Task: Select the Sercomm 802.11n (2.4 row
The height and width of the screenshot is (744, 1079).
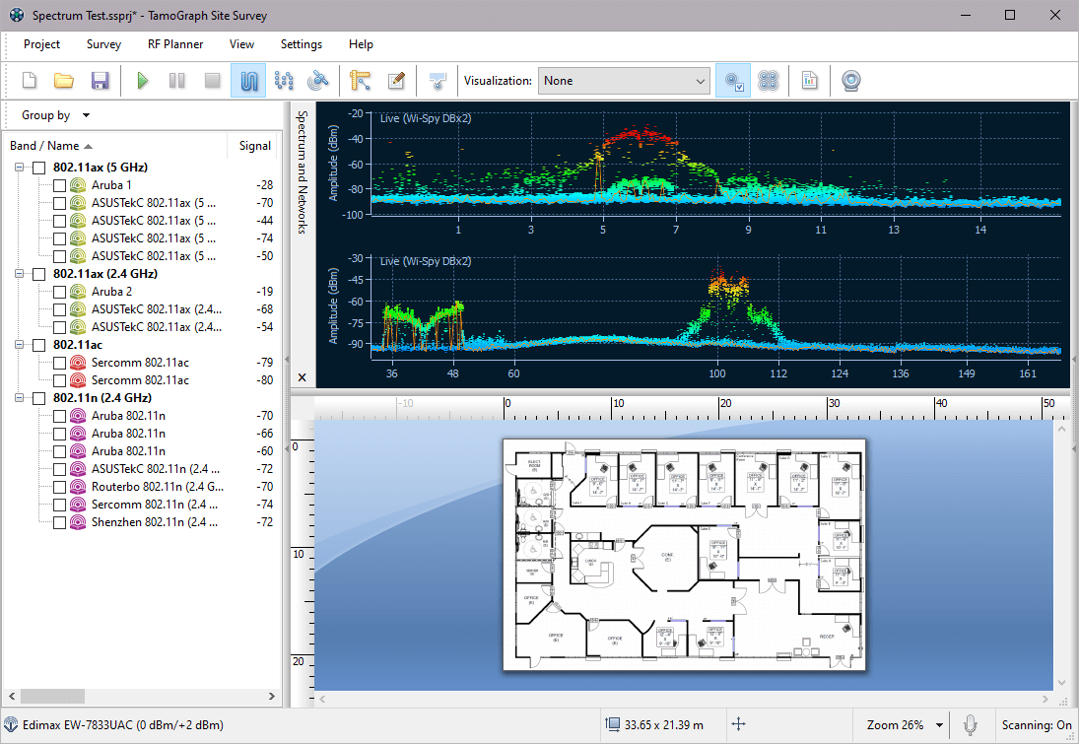Action: pyautogui.click(x=163, y=505)
